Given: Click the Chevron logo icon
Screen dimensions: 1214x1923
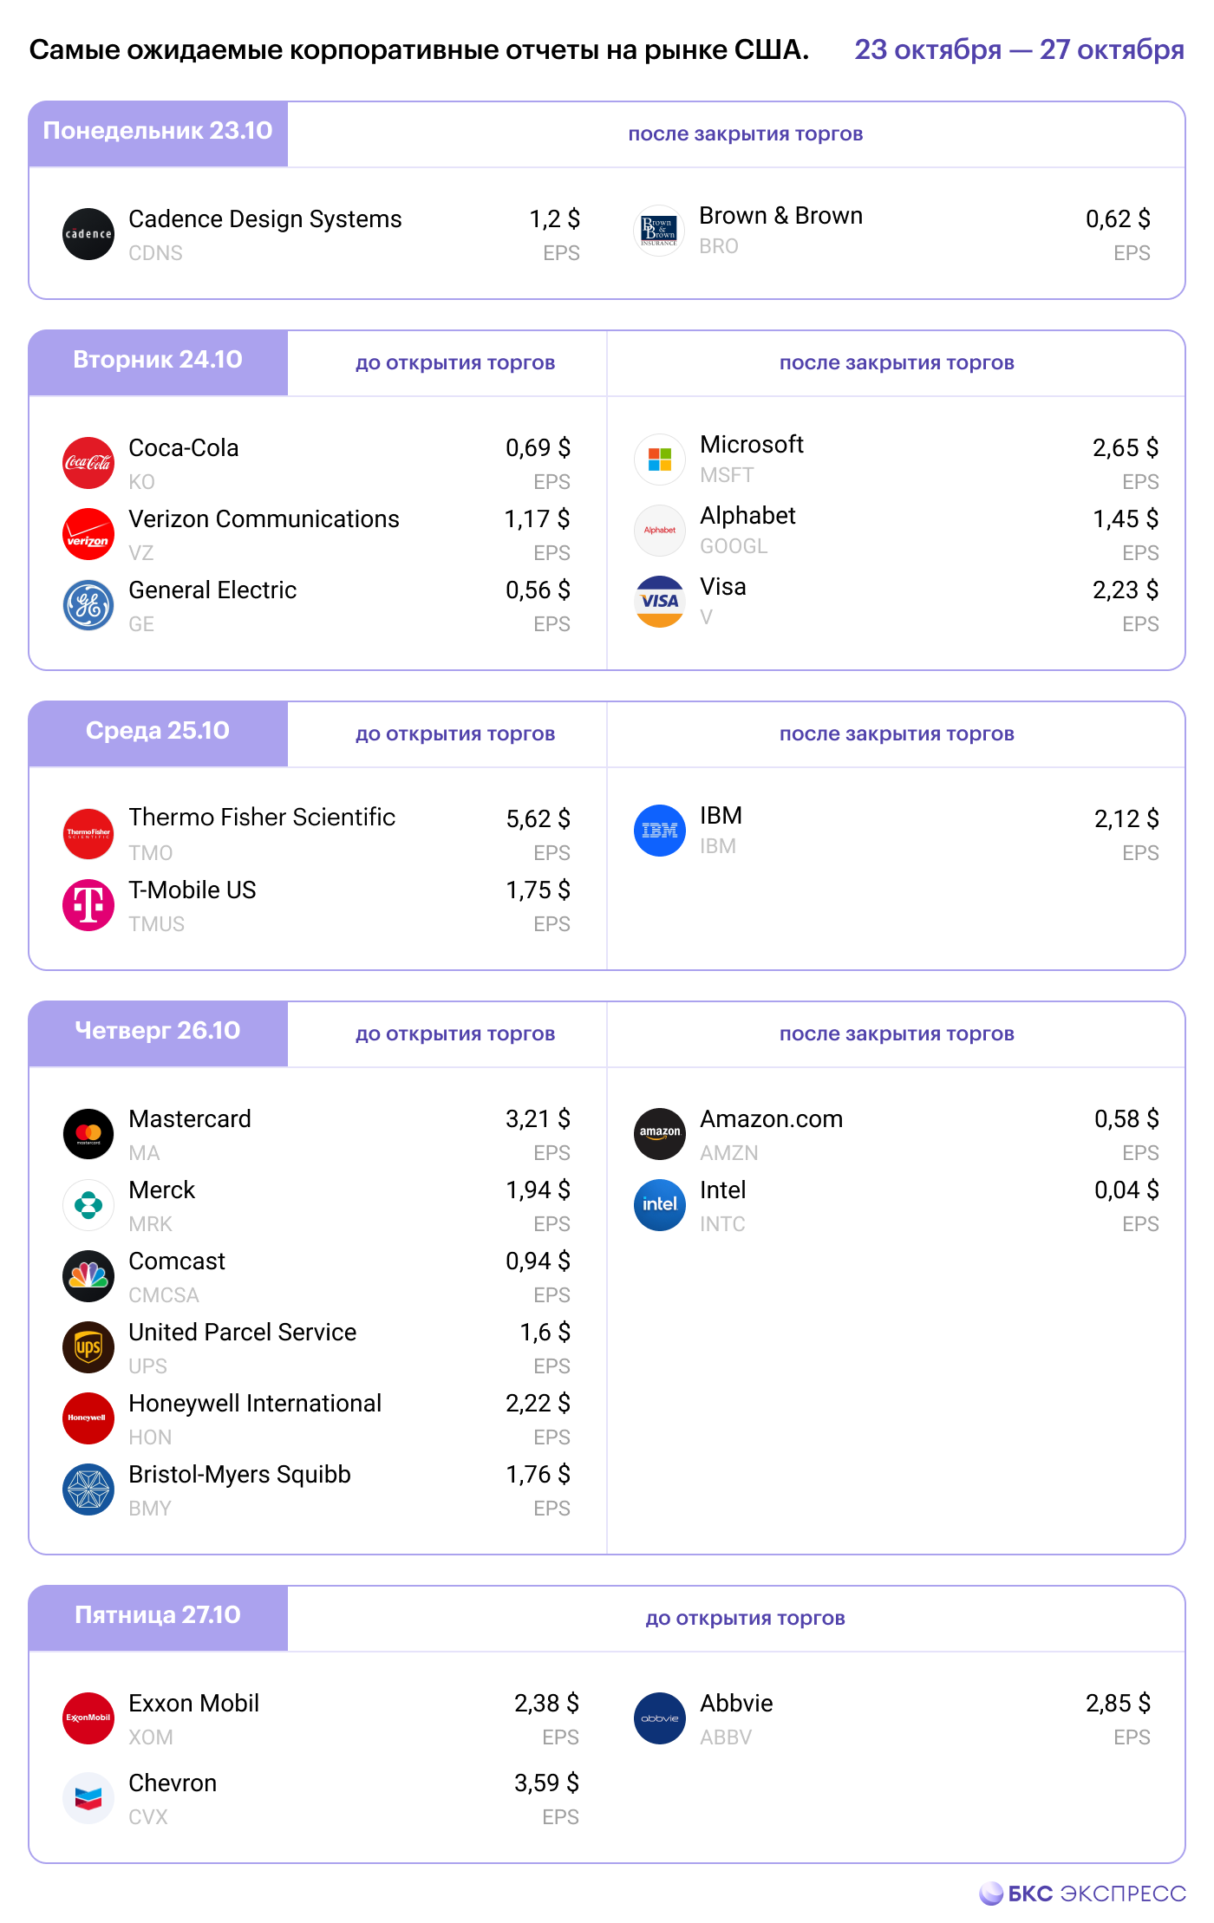Looking at the screenshot, I should click(88, 1798).
